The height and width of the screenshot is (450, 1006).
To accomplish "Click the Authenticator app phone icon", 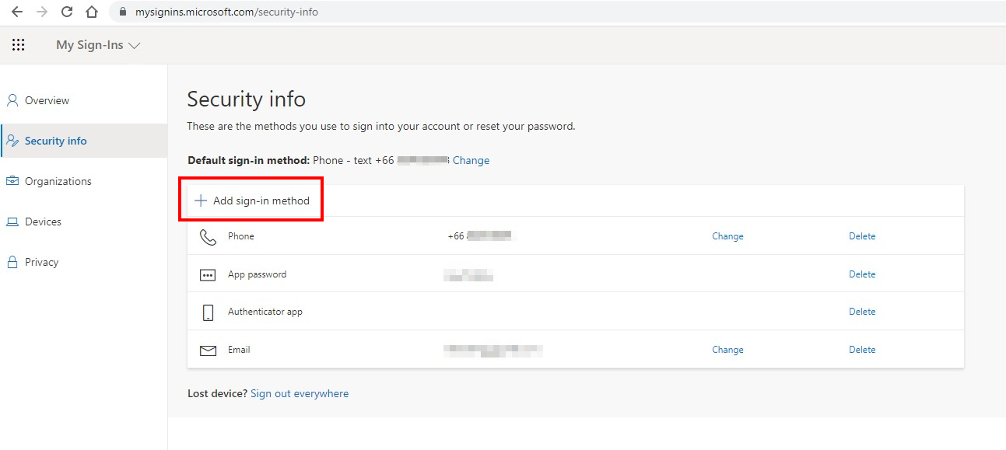I will (x=208, y=312).
